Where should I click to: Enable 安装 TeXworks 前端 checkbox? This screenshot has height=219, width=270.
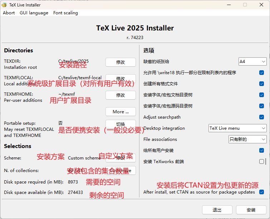(262, 162)
